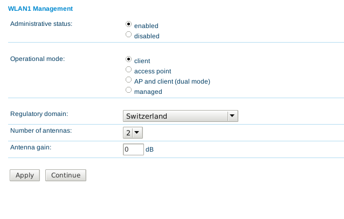Select the enabled administrative status radio
344x219 pixels.
(x=128, y=24)
